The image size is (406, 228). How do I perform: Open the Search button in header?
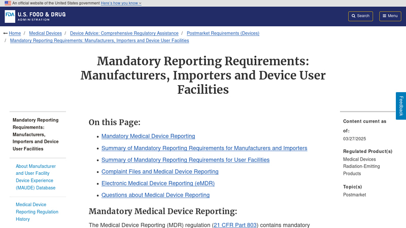pos(360,16)
